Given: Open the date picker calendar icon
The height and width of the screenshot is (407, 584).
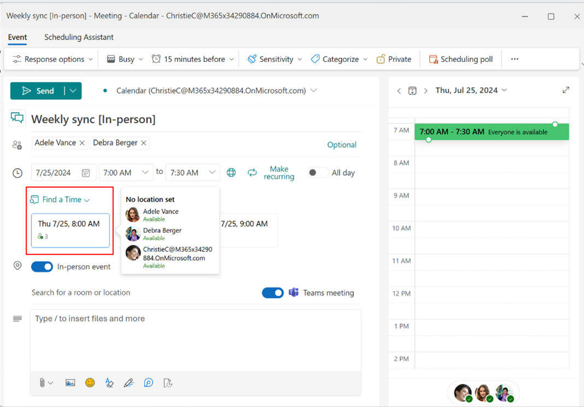Looking at the screenshot, I should tap(86, 172).
